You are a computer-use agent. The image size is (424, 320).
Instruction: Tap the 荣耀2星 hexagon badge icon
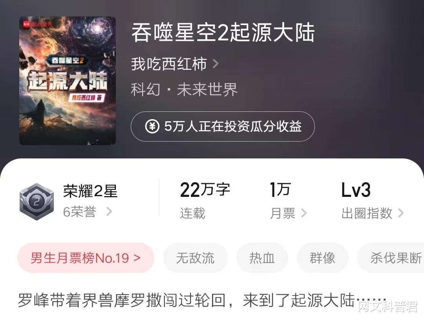click(37, 202)
